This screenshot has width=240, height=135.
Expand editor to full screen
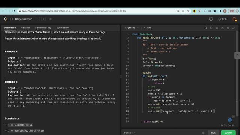pos(234,28)
